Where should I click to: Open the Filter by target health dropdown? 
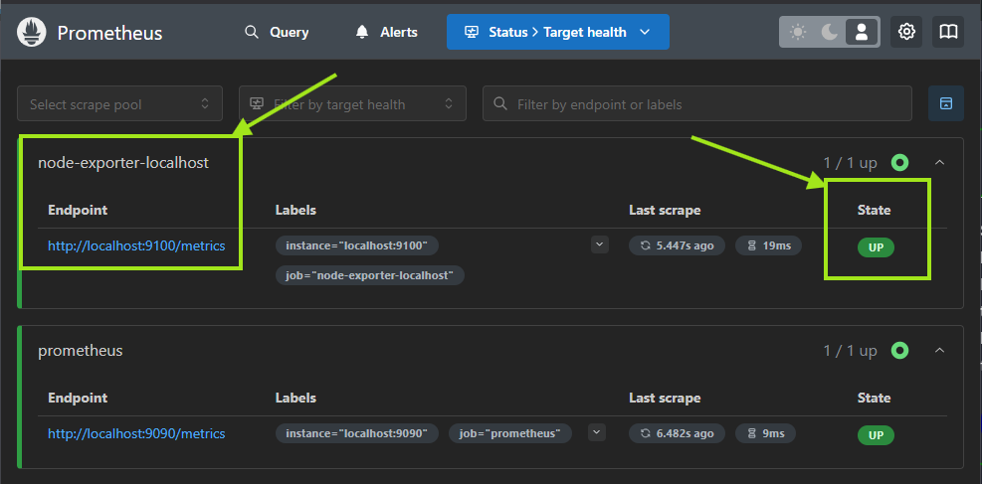tap(352, 103)
